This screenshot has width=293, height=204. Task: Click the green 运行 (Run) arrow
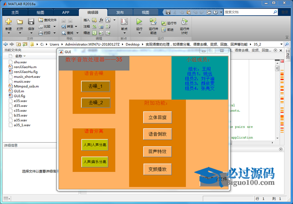[139, 22]
